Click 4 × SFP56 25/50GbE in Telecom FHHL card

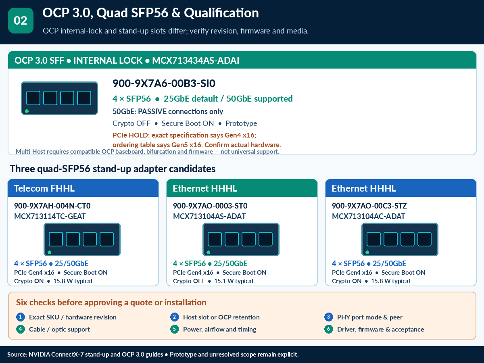tap(51, 264)
